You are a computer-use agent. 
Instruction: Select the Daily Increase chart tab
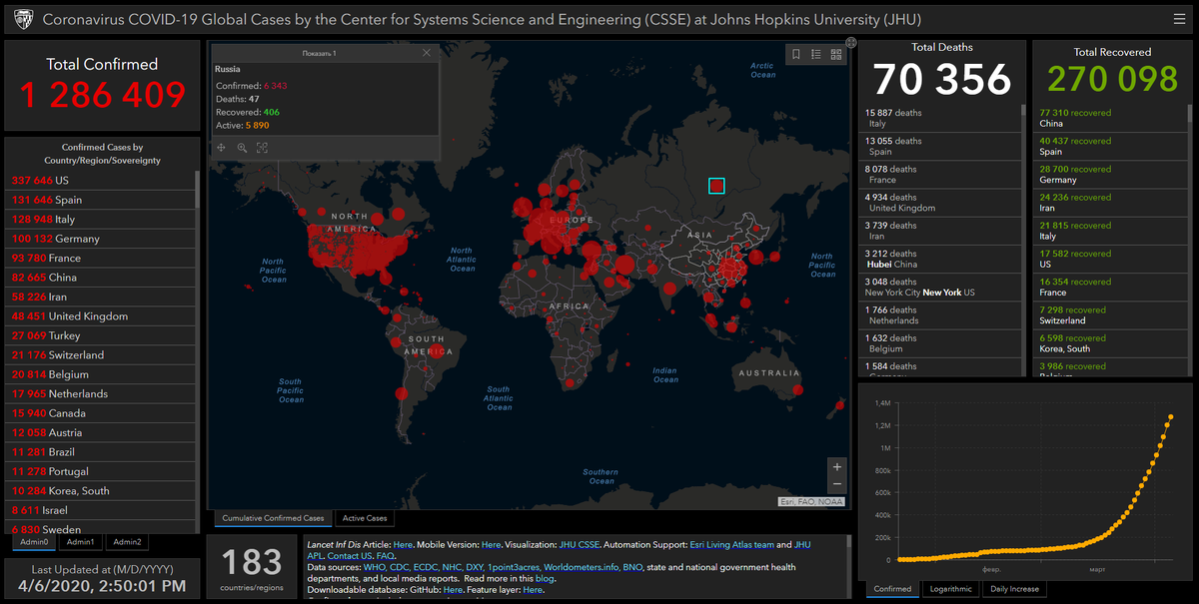click(1013, 588)
